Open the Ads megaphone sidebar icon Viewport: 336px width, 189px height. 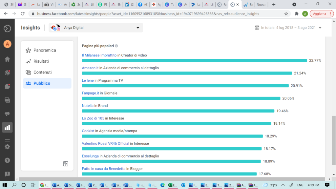pos(7,114)
